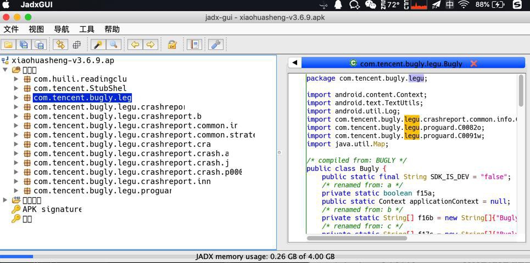Image resolution: width=530 pixels, height=263 pixels.
Task: Select com.tencent.bugly.legu.crashreport.b package label
Action: [118, 116]
